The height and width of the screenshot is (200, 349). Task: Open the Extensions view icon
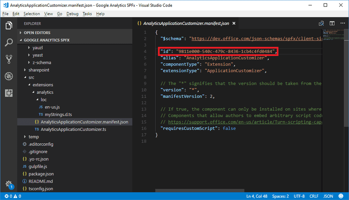coord(9,93)
